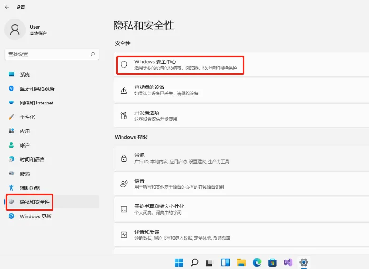Open 辅助功能 in the sidebar
The width and height of the screenshot is (369, 269).
[52, 188]
